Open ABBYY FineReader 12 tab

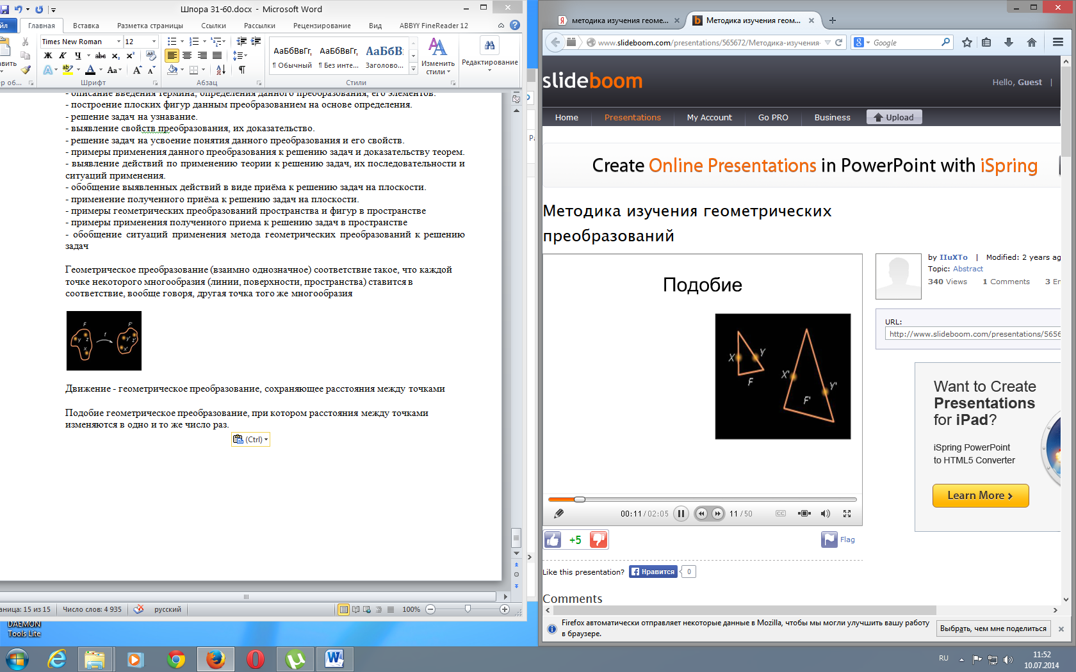[434, 26]
